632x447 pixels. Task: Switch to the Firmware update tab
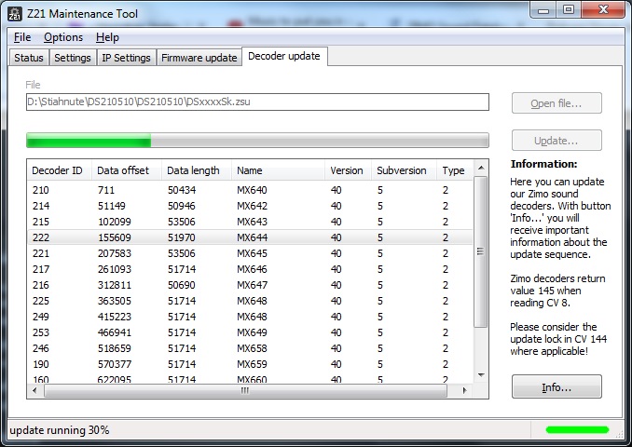click(199, 58)
